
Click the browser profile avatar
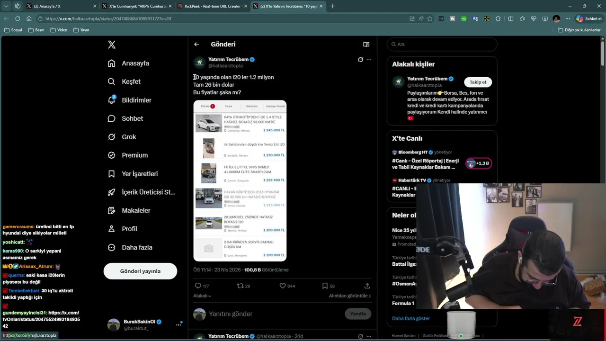point(556,18)
